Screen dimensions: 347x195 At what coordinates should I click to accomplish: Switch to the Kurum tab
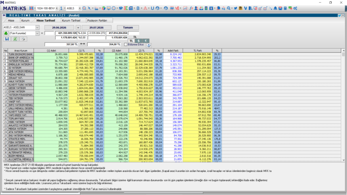coord(25,20)
